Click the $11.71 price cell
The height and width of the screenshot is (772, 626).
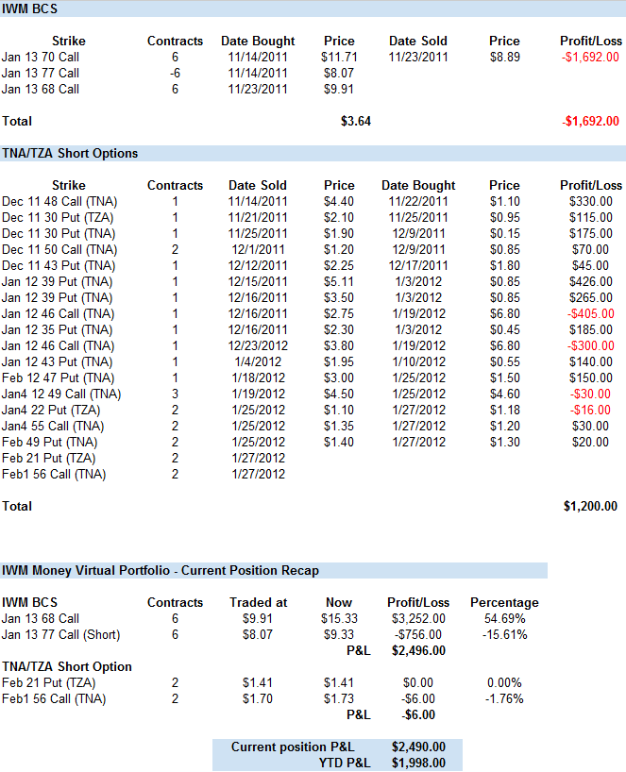coord(338,57)
